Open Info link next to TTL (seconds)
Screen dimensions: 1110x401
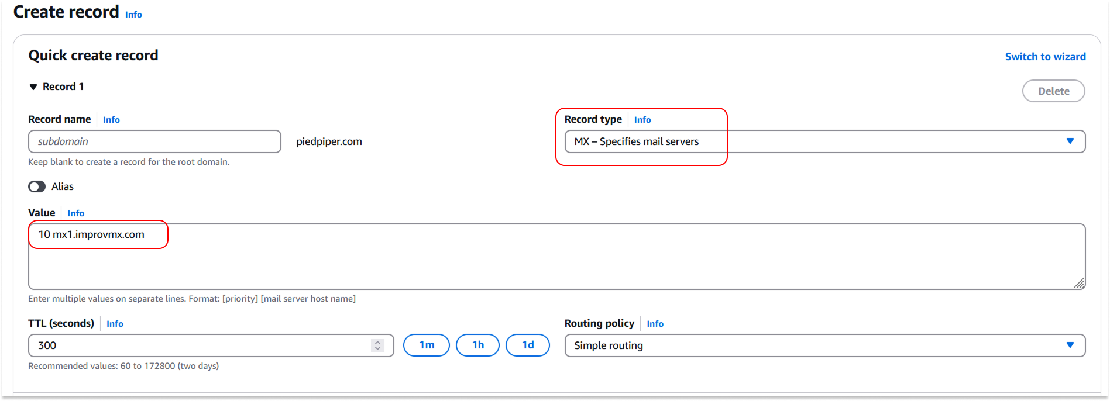click(115, 324)
